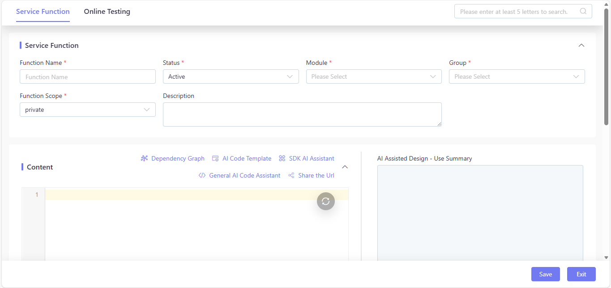Click the scrollbar down arrow
611x288 pixels.
607,258
